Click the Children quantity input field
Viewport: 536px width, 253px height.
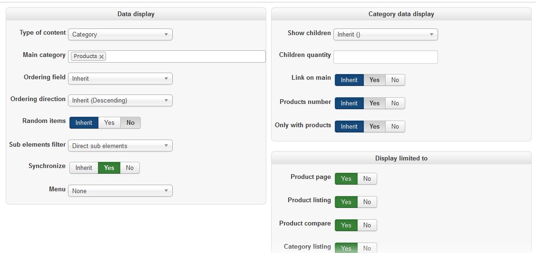pos(386,57)
